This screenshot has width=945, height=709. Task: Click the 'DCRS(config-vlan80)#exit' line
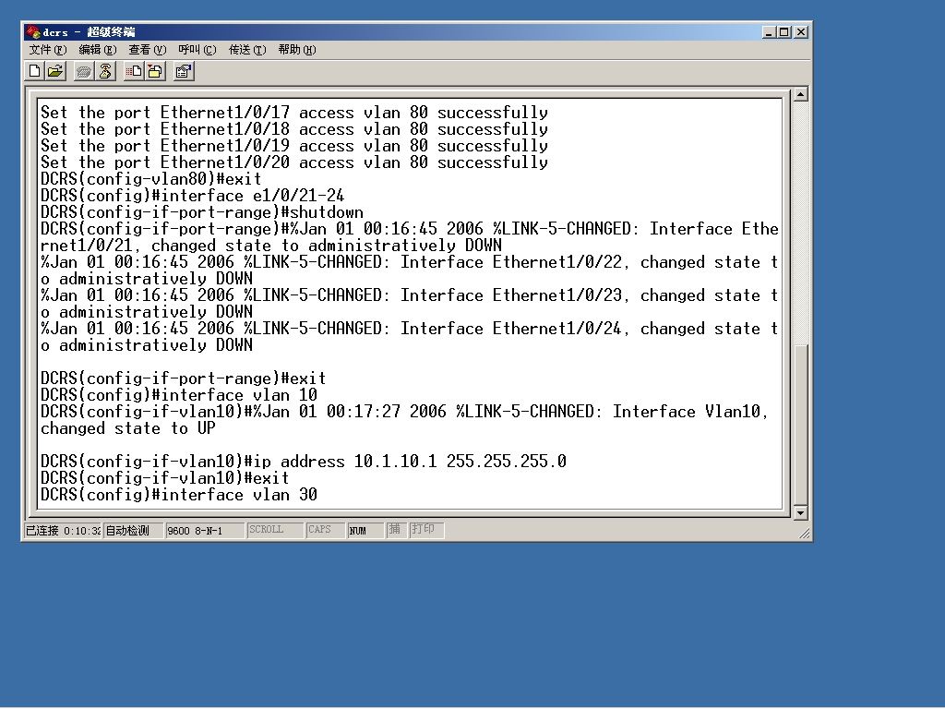tap(150, 179)
